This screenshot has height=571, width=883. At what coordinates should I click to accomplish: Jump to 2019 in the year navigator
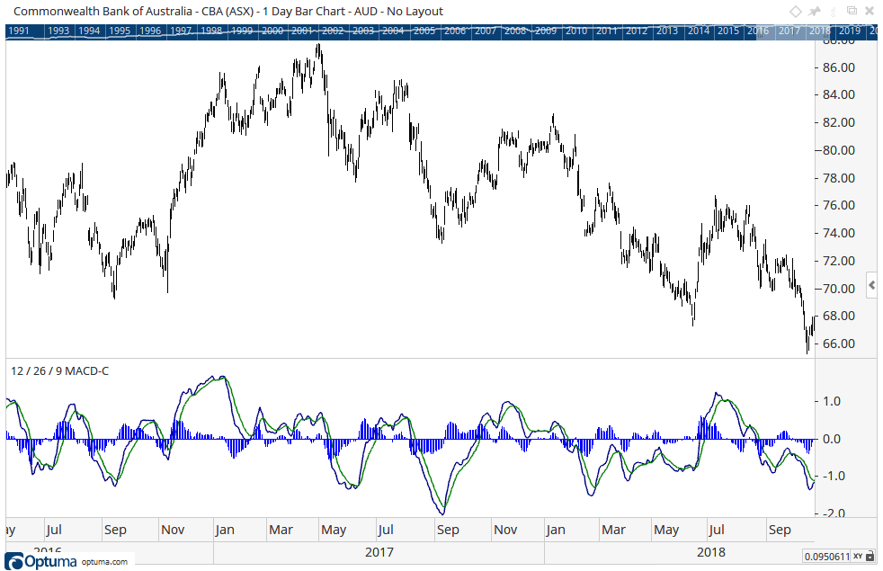(x=849, y=31)
